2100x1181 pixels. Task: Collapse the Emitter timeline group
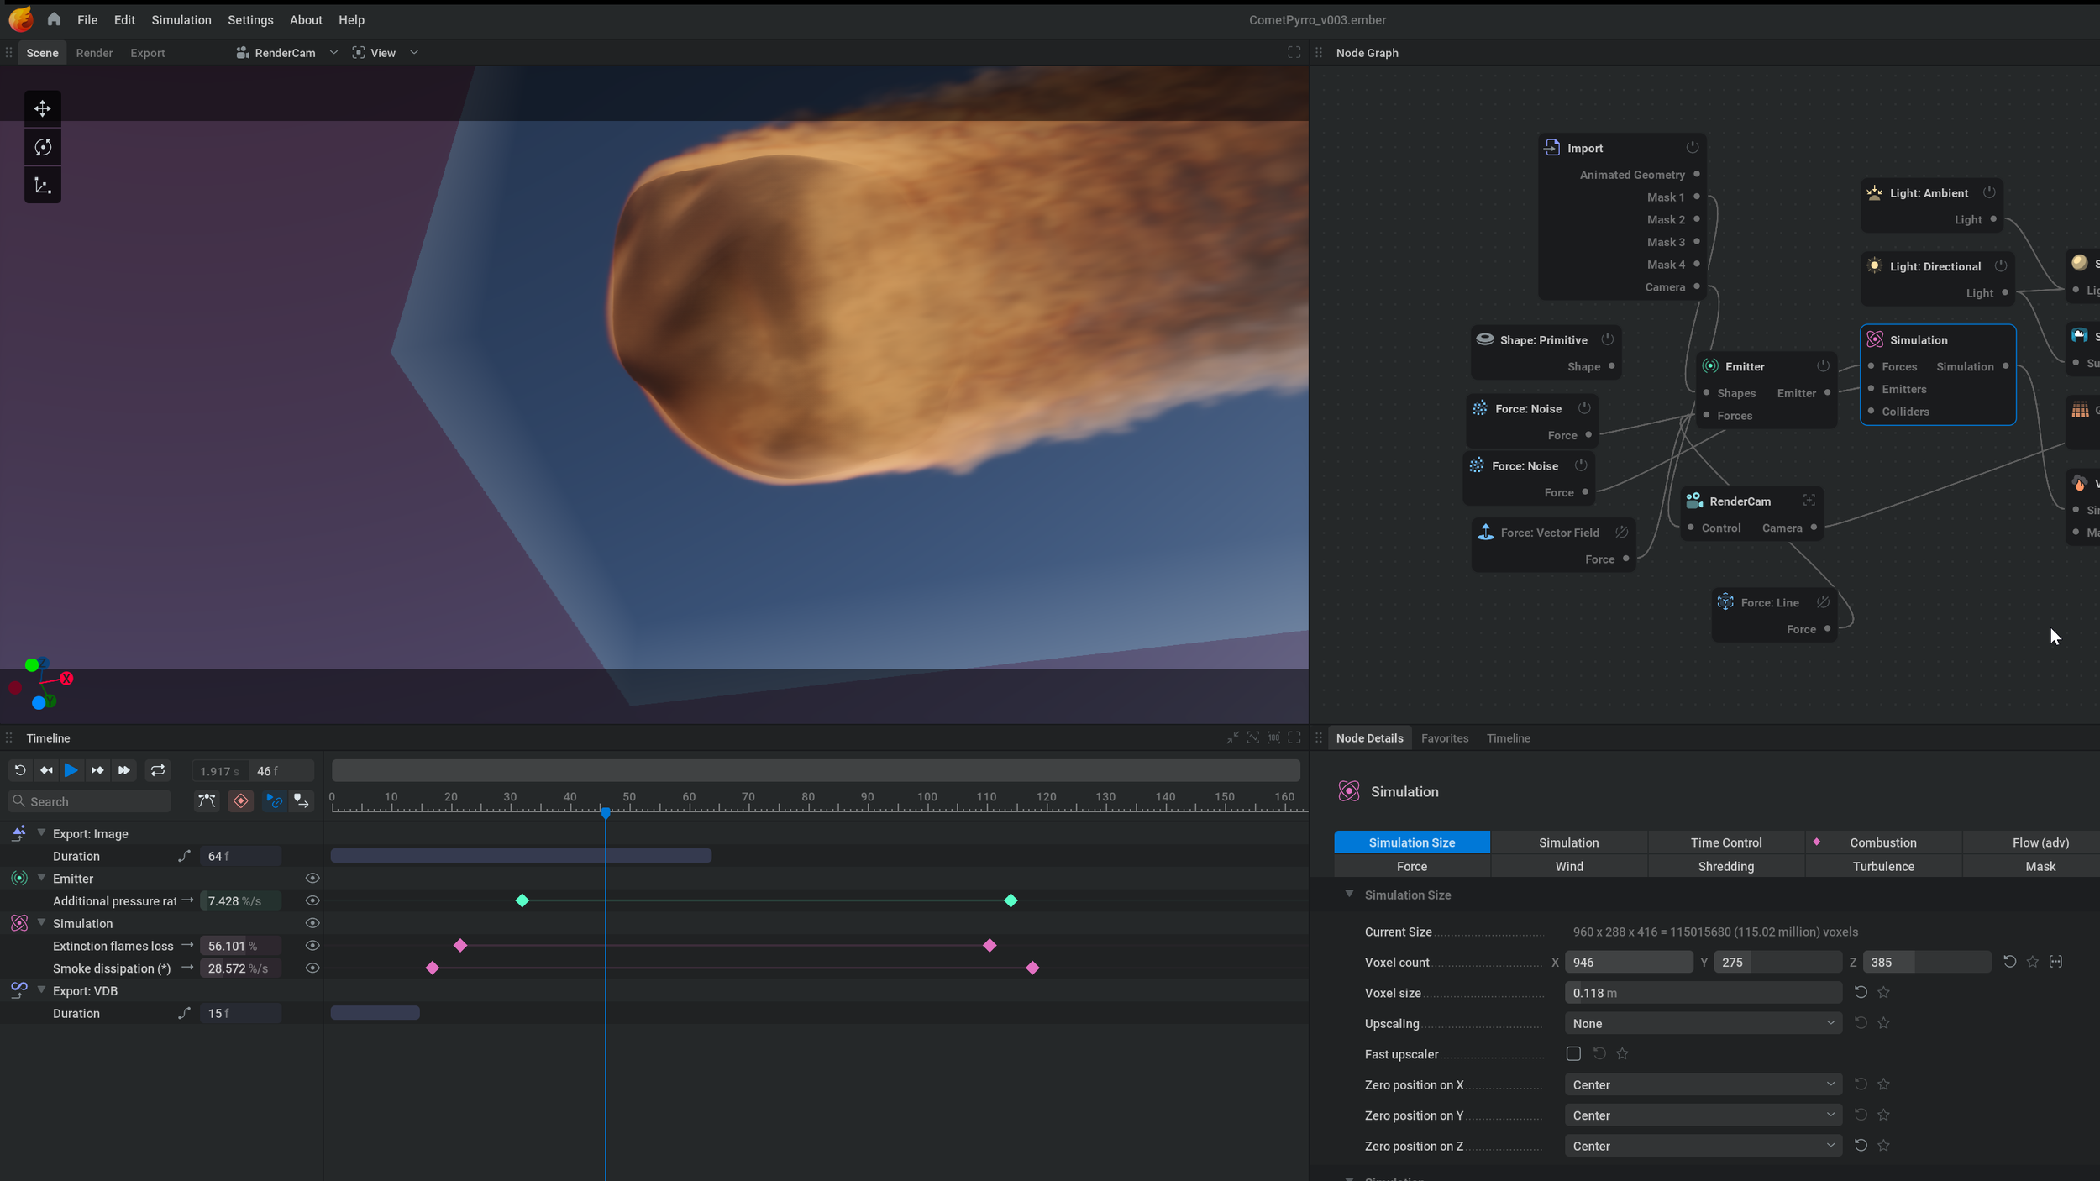click(x=41, y=878)
